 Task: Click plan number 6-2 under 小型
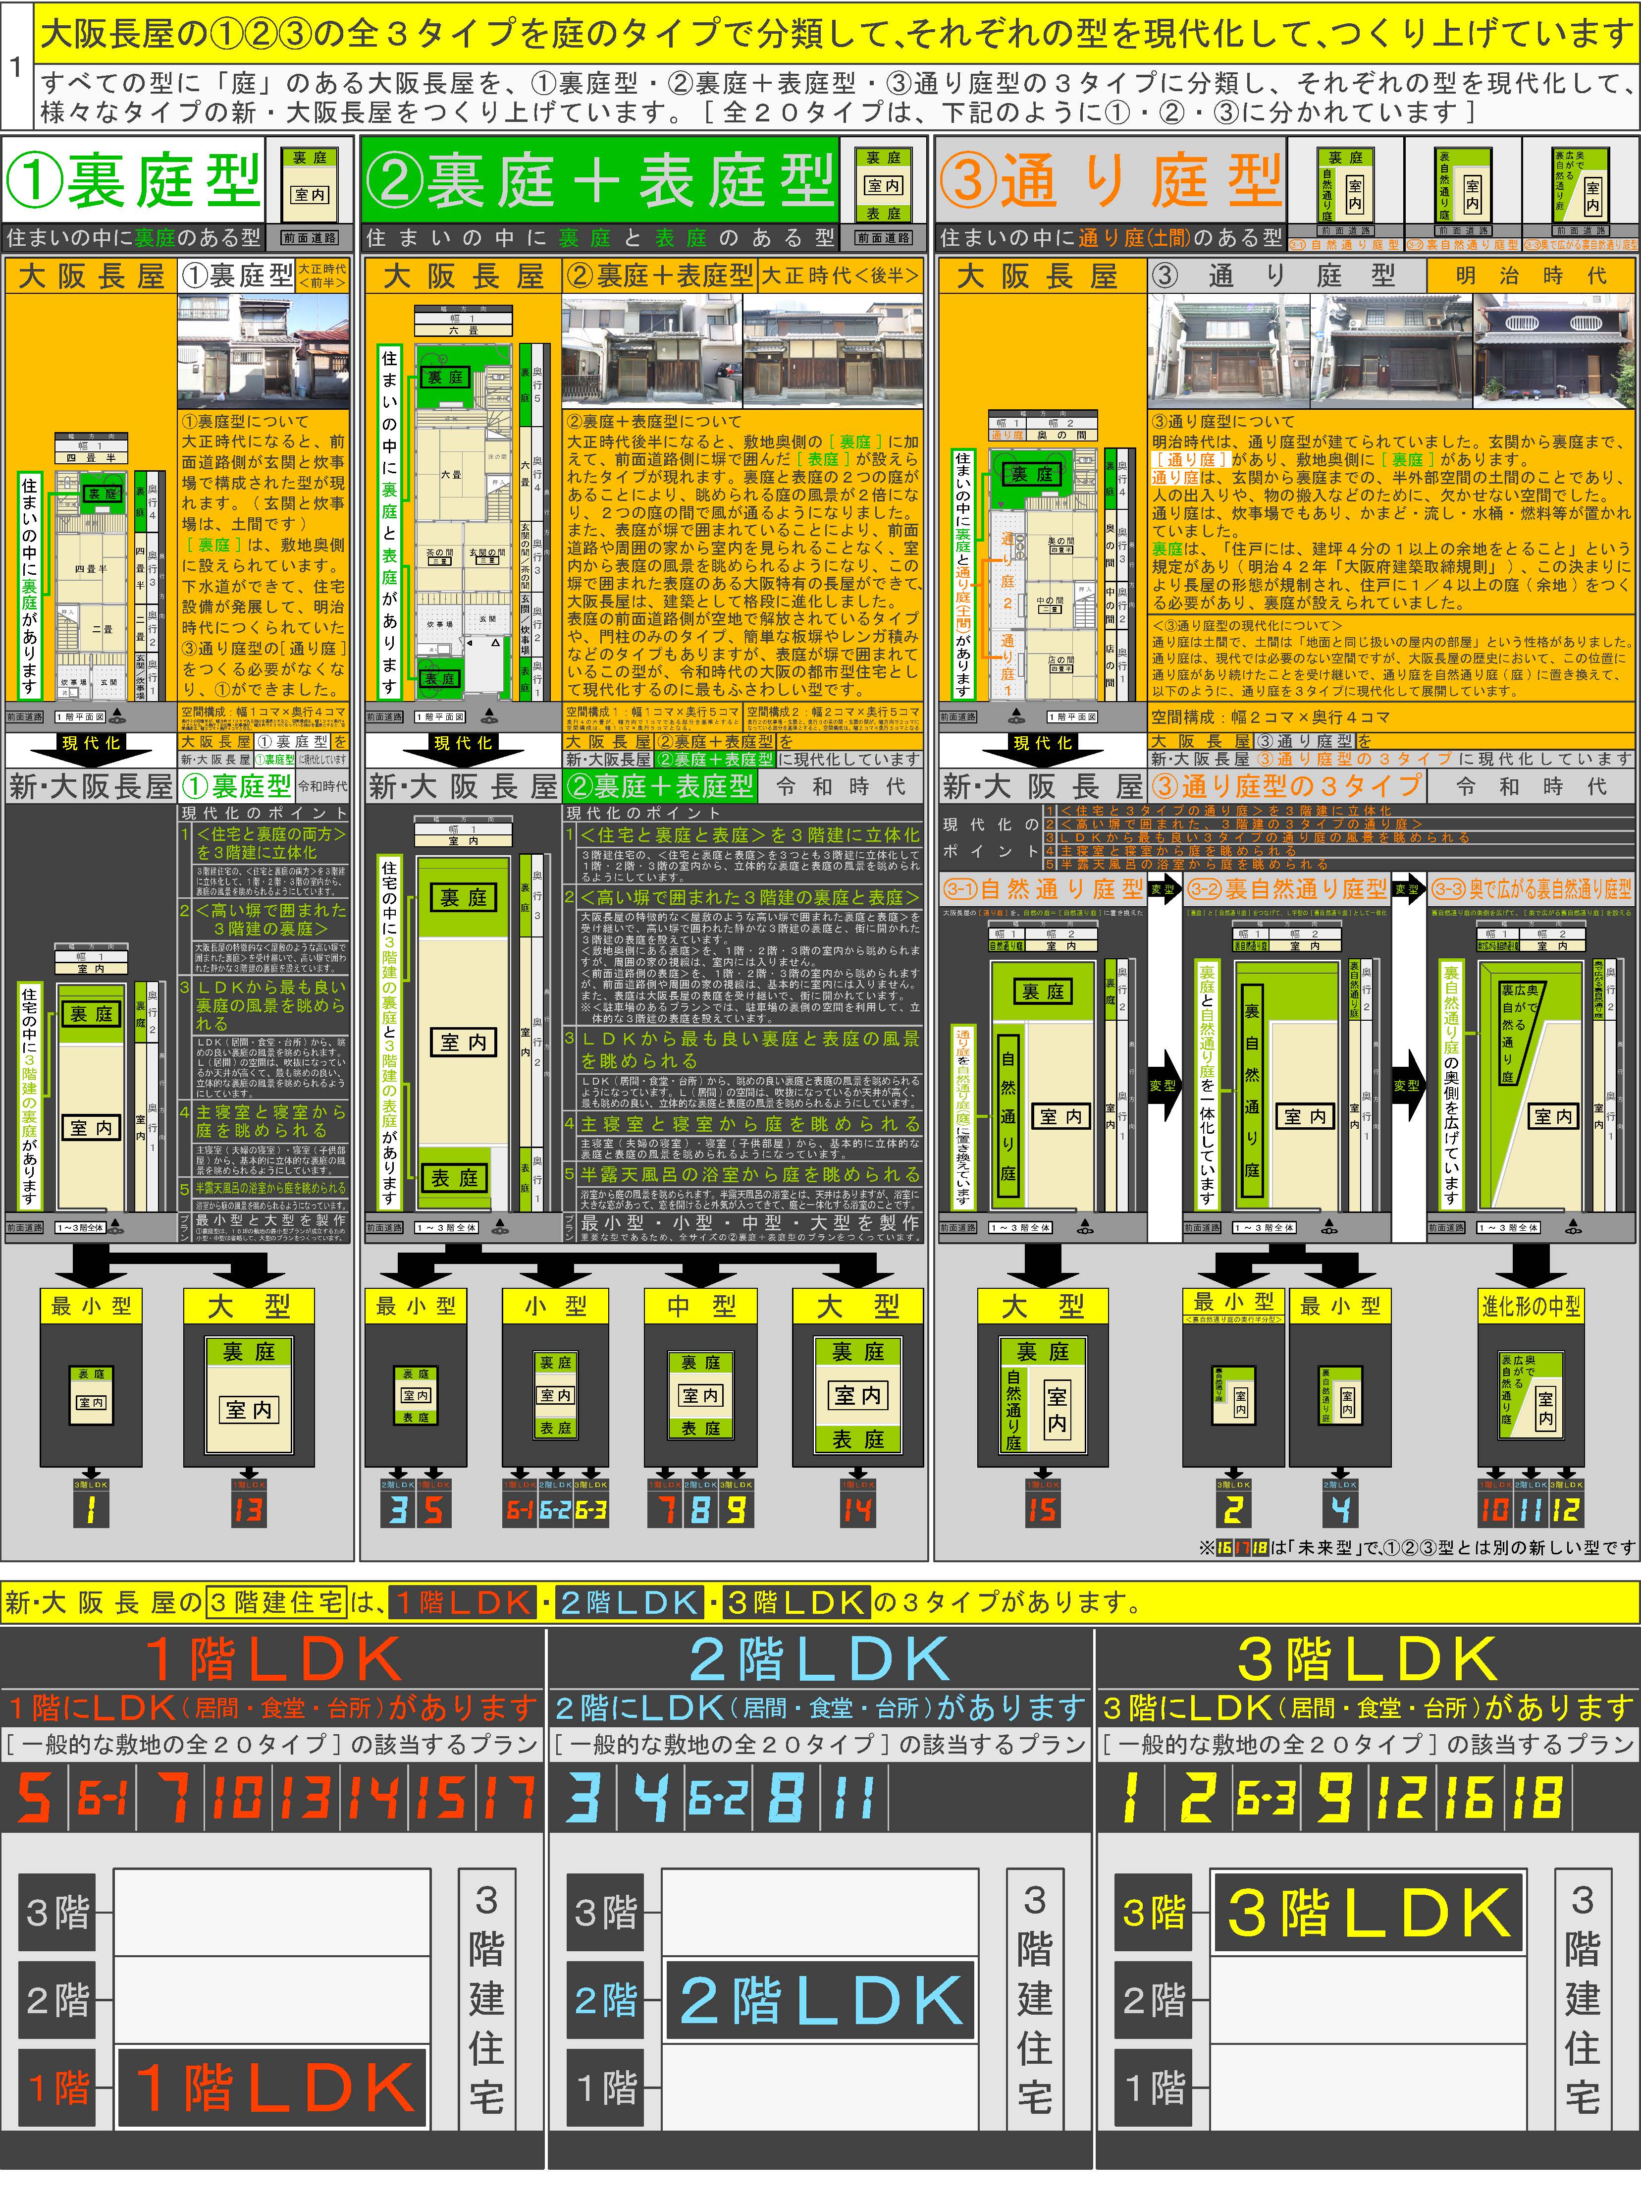(x=555, y=1510)
